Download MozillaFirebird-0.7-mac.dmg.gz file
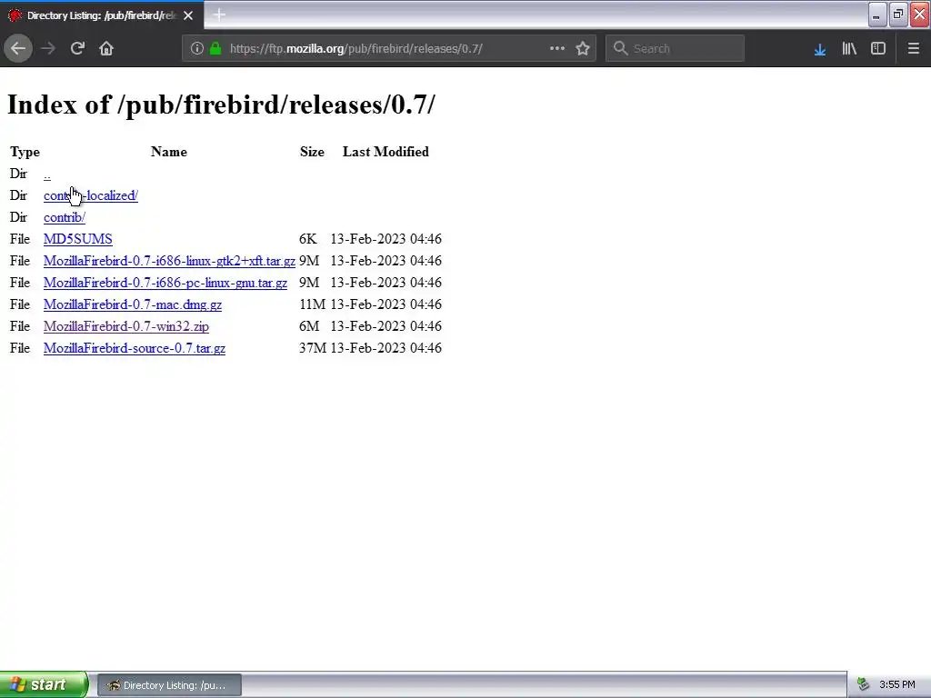 pyautogui.click(x=133, y=304)
